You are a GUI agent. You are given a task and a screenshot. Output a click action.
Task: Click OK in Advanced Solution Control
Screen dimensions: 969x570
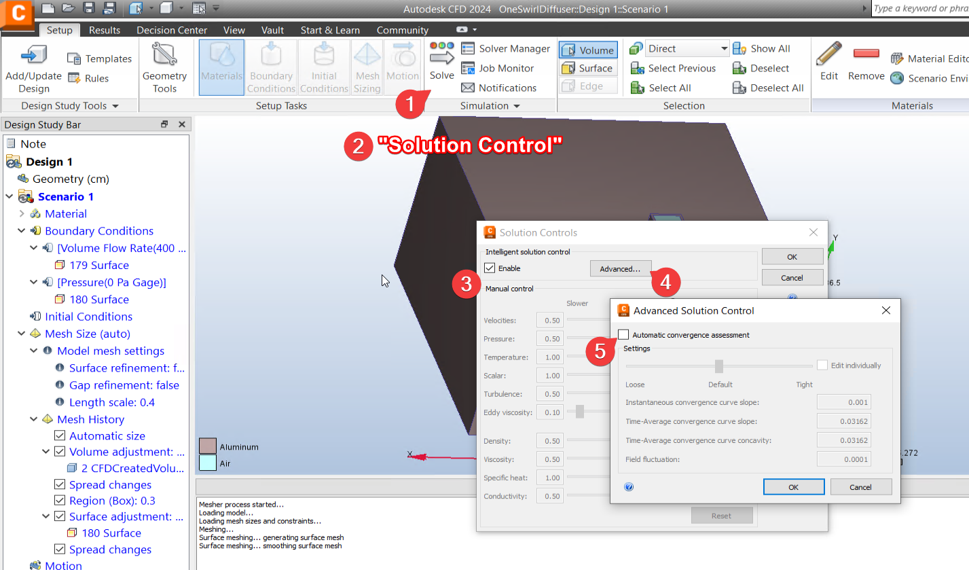click(x=793, y=486)
